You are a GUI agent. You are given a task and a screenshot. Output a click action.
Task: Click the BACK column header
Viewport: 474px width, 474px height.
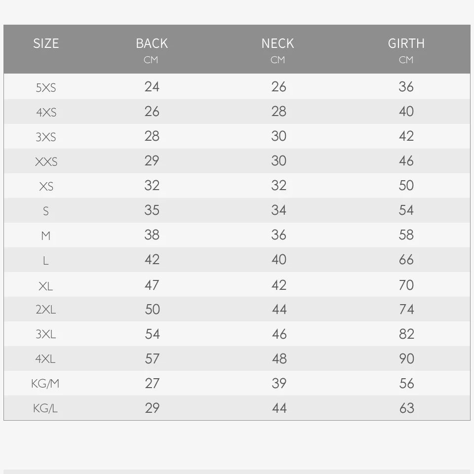click(152, 43)
